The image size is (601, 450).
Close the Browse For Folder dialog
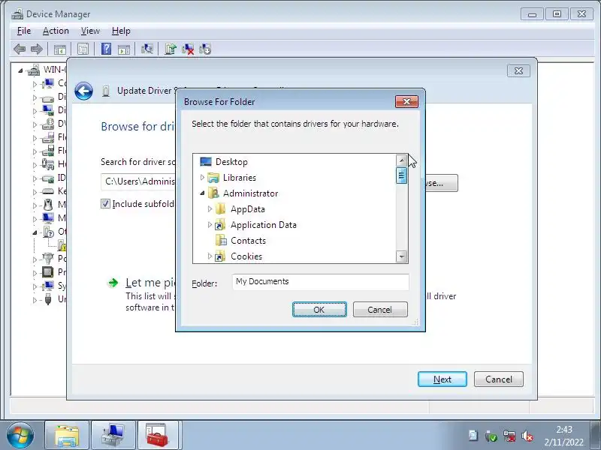[406, 102]
